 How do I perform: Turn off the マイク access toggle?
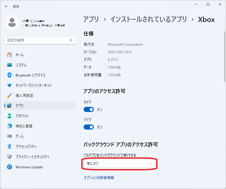click(x=89, y=127)
